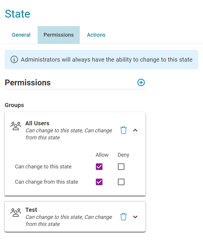The height and width of the screenshot is (240, 203).
Task: Click the State page heading
Action: 17,14
